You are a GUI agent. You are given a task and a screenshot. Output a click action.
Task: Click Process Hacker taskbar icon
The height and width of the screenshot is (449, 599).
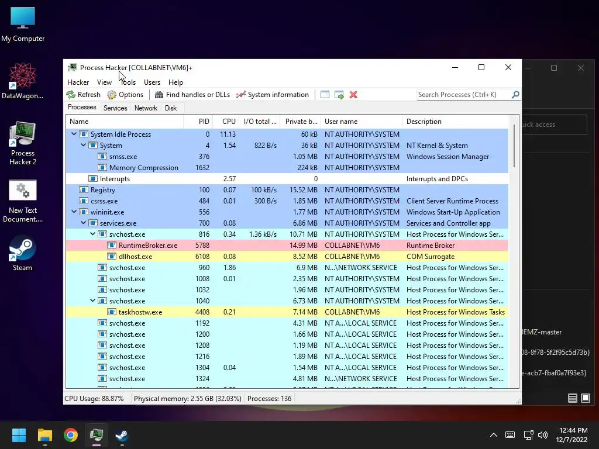click(x=97, y=435)
